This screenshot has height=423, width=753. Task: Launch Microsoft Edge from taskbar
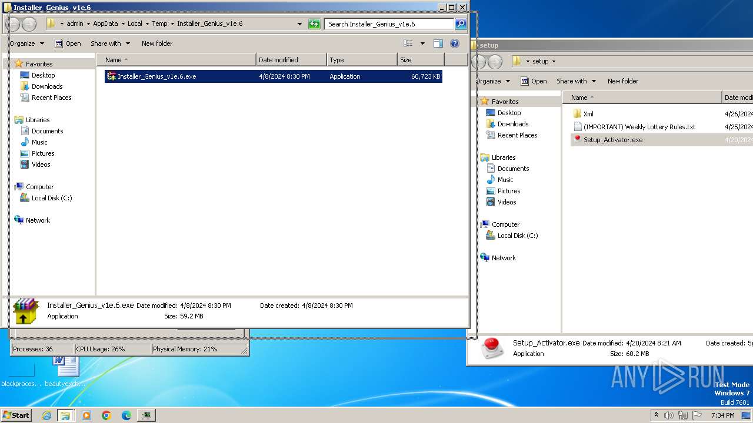point(126,415)
